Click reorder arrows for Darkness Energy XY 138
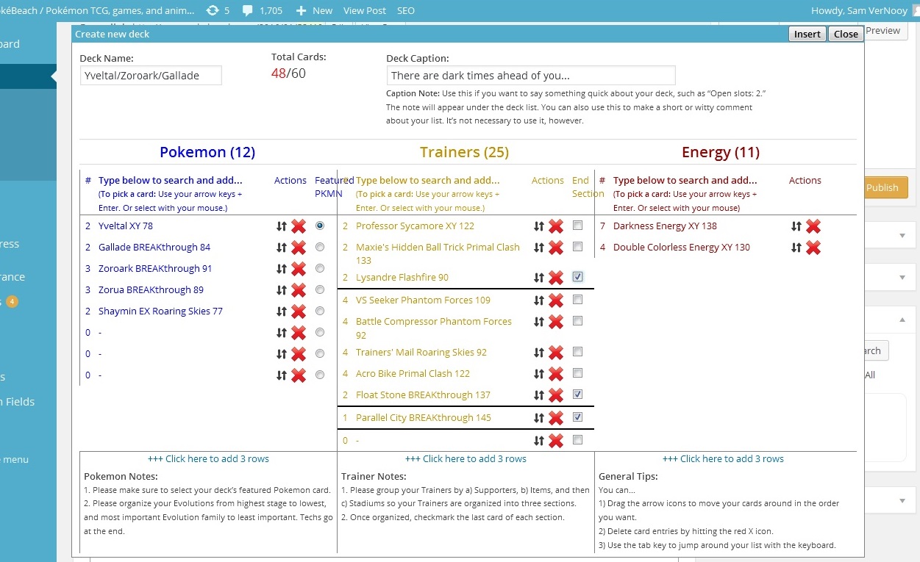This screenshot has height=562, width=920. pos(796,226)
